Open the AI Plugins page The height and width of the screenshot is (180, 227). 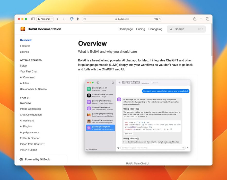coord(26,127)
